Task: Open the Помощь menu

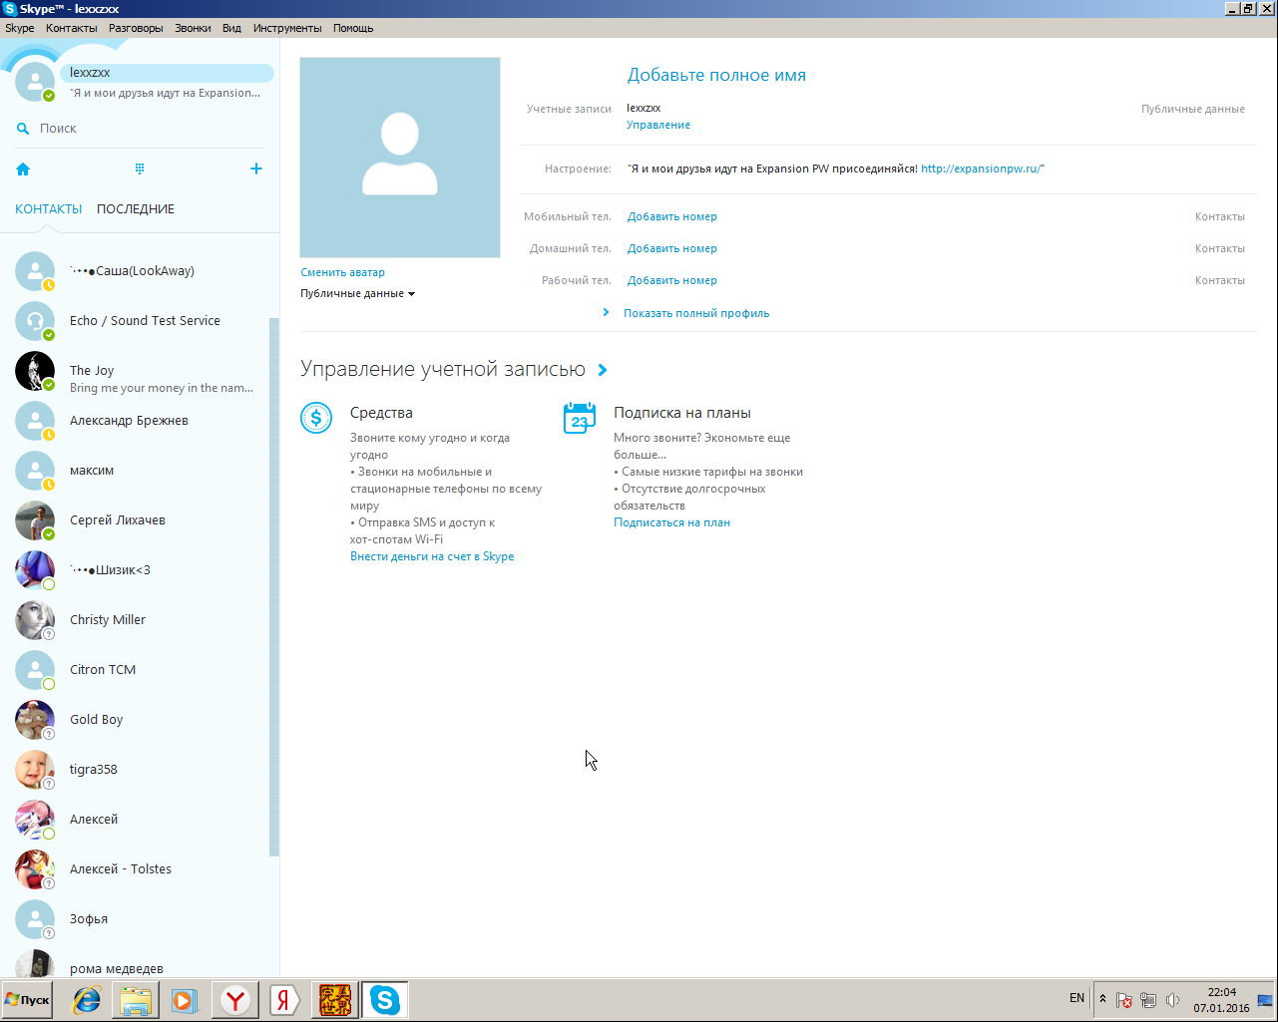Action: [353, 28]
